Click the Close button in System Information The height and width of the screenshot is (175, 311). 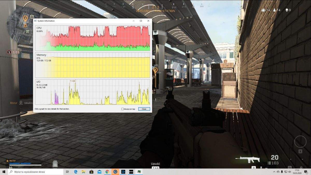[144, 109]
